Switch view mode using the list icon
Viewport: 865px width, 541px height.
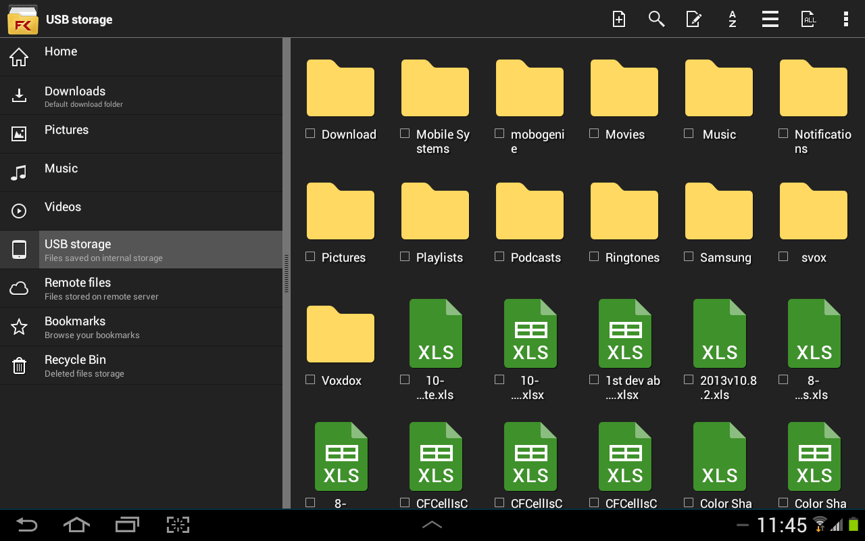770,19
